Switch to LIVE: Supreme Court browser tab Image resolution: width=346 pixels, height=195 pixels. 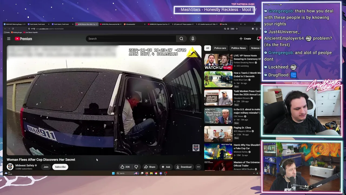click(159, 24)
